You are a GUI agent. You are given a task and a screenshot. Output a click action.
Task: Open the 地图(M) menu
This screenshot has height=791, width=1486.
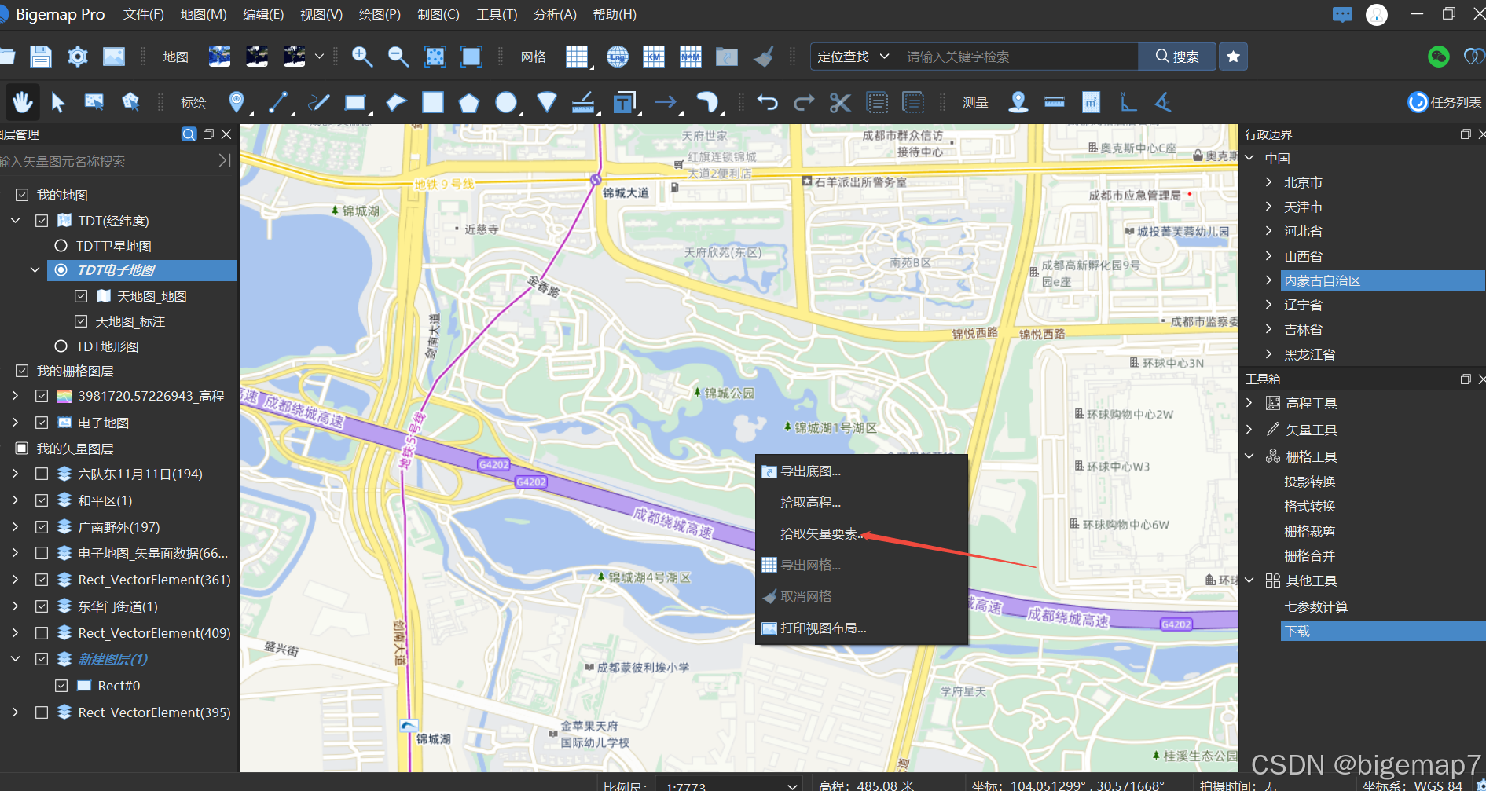(204, 15)
